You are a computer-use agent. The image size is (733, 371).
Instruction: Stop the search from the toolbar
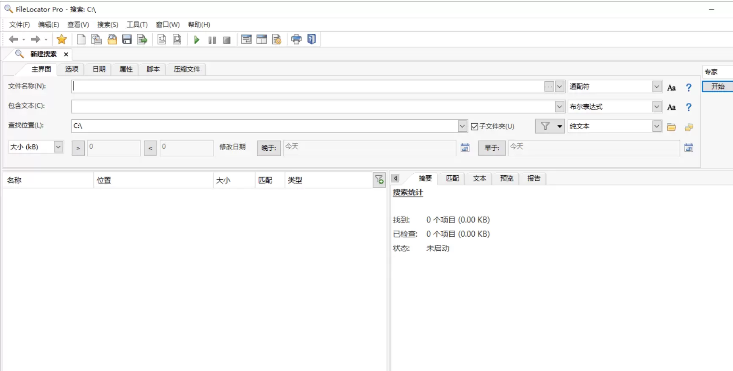click(227, 40)
